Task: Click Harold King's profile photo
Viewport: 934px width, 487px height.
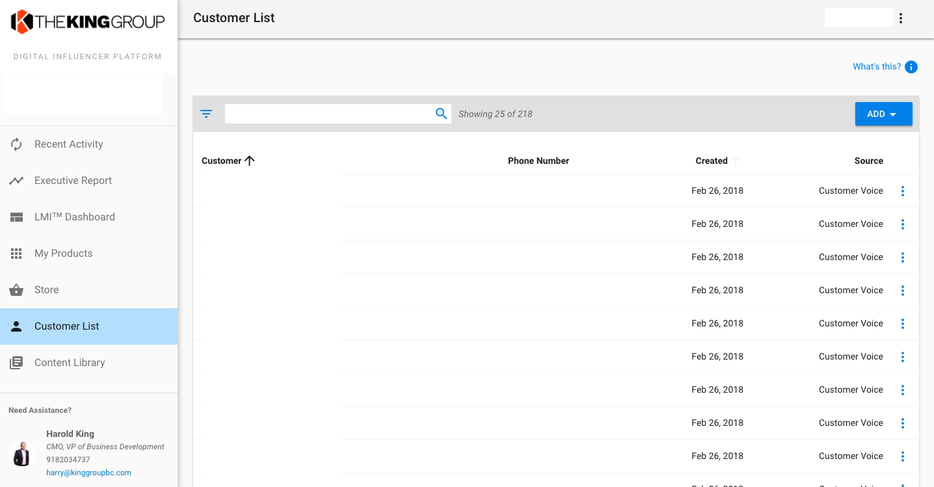Action: [x=23, y=453]
